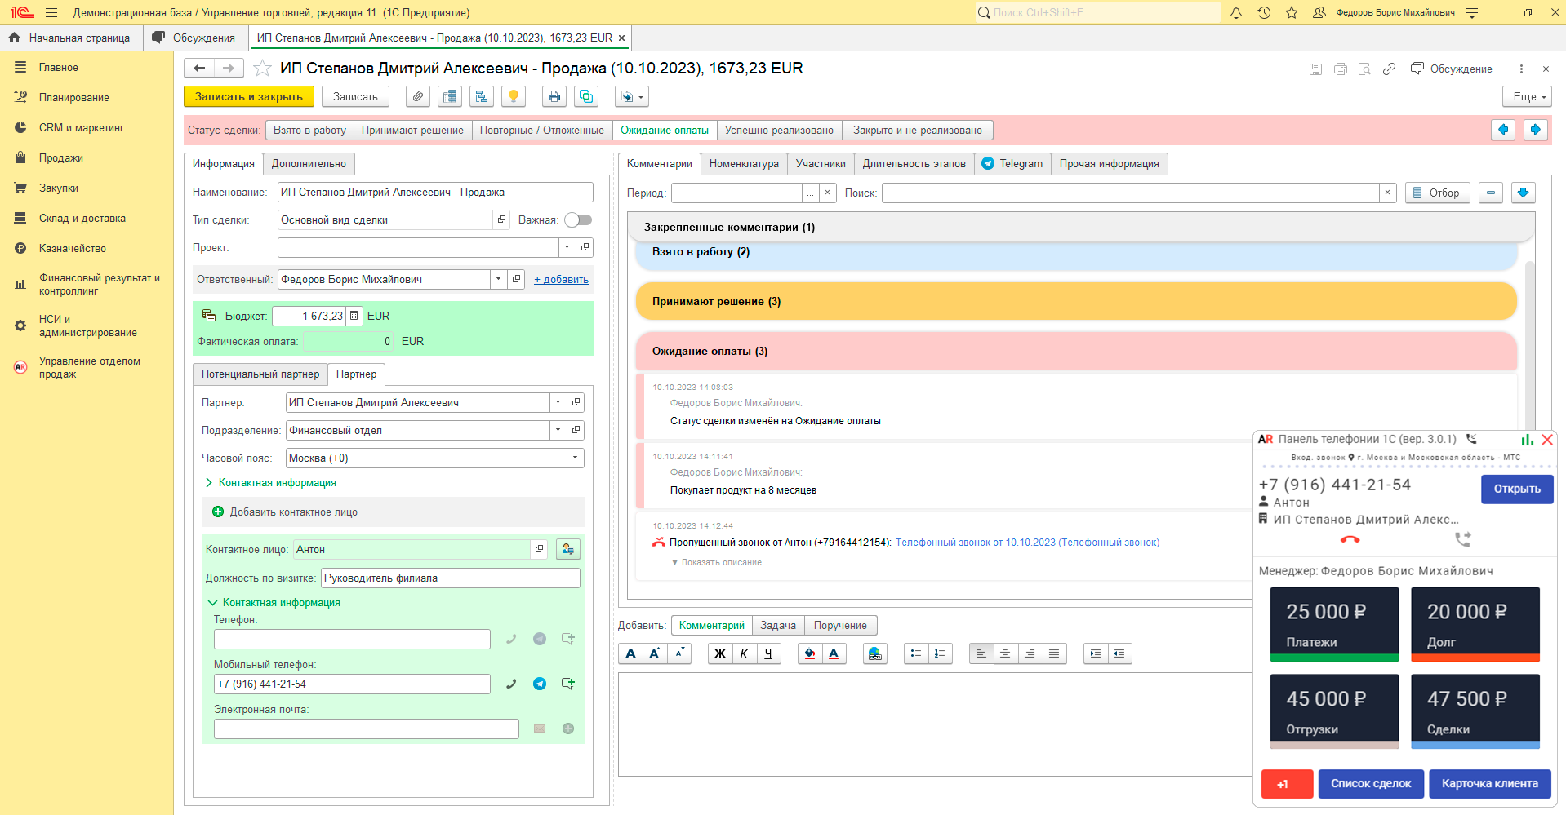The width and height of the screenshot is (1566, 815).
Task: Set status Успешно реализовано
Action: 779,130
